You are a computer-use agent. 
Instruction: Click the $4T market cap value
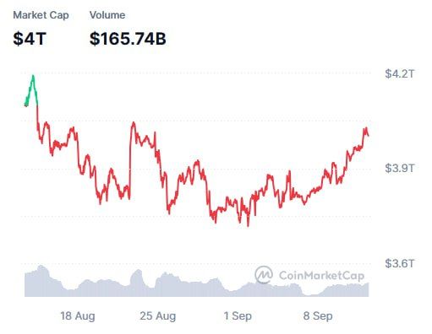tap(30, 39)
